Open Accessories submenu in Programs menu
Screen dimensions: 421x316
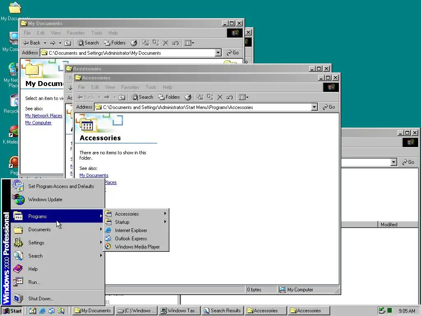tap(136, 214)
